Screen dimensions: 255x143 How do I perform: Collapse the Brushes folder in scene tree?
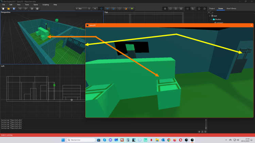(x=211, y=19)
